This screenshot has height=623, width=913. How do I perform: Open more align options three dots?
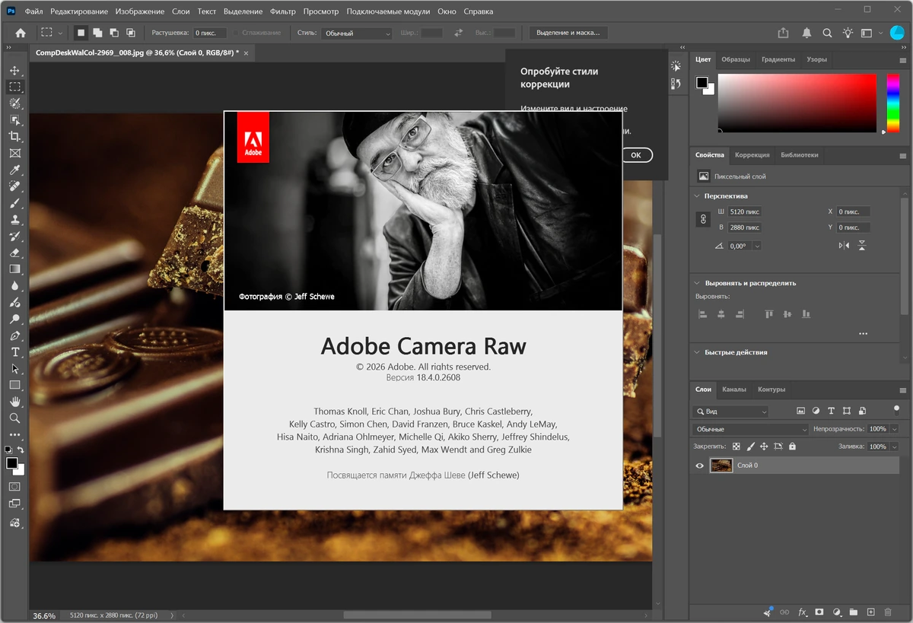click(863, 334)
